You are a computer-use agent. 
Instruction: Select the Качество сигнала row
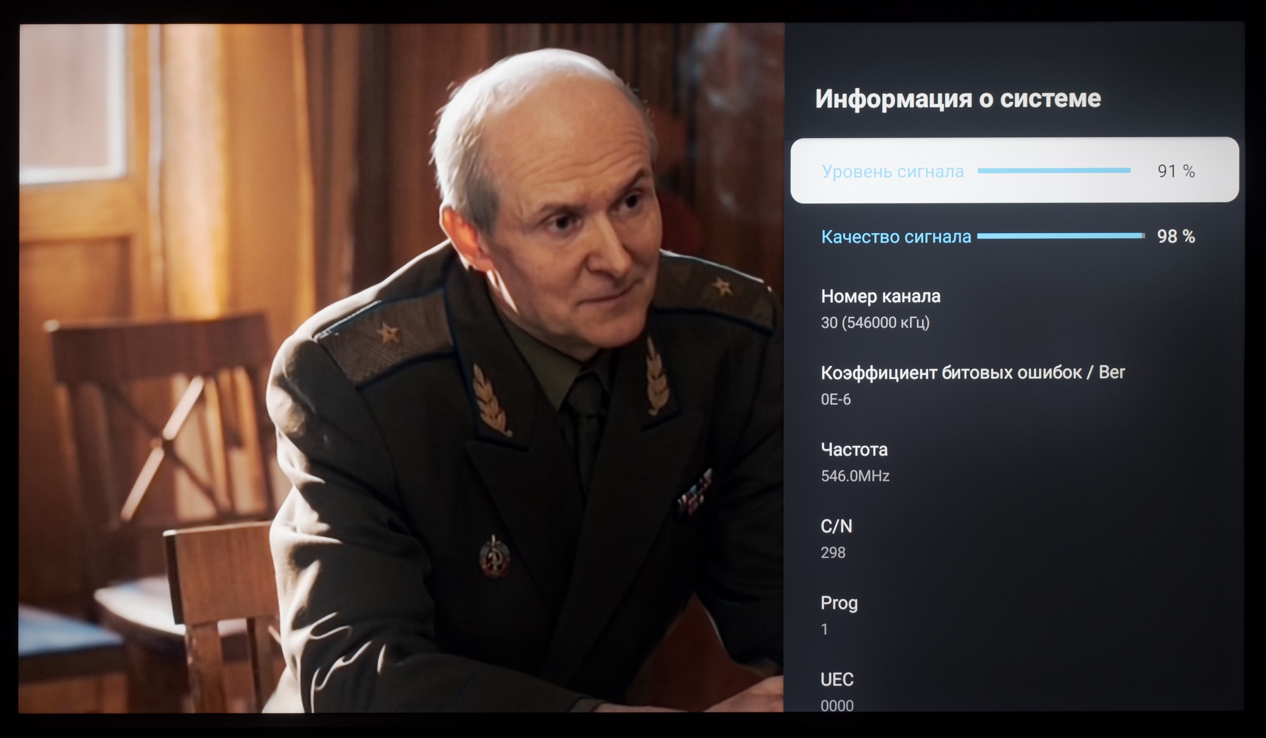click(1014, 236)
